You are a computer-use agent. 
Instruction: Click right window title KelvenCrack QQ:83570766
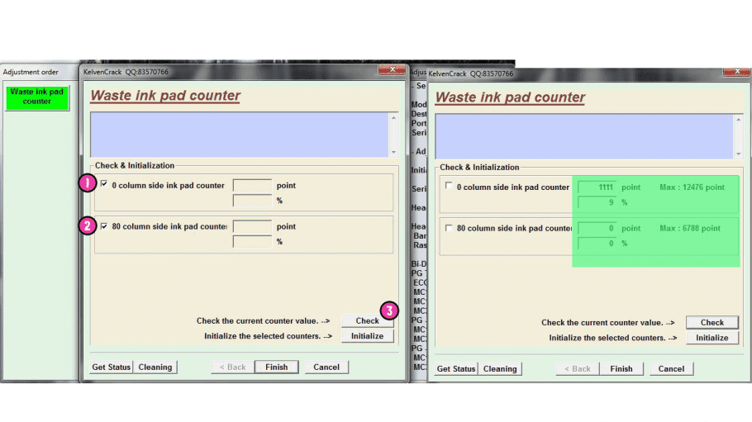pyautogui.click(x=470, y=73)
